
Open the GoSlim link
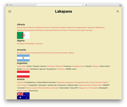[63, 28]
